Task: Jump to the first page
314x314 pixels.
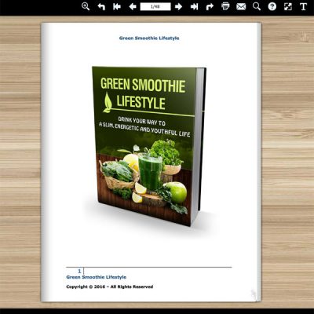Action: 117,6
